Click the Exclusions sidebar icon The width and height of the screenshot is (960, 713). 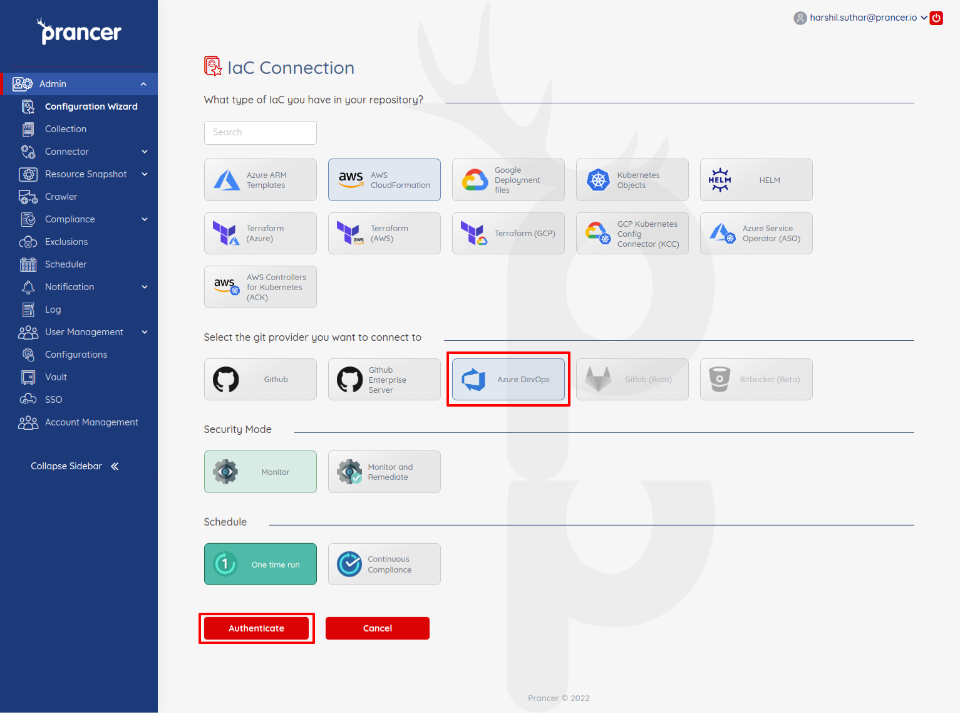pos(28,242)
